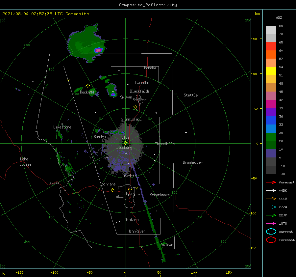
Task: Click the RockyMH label
Action: coord(87,92)
